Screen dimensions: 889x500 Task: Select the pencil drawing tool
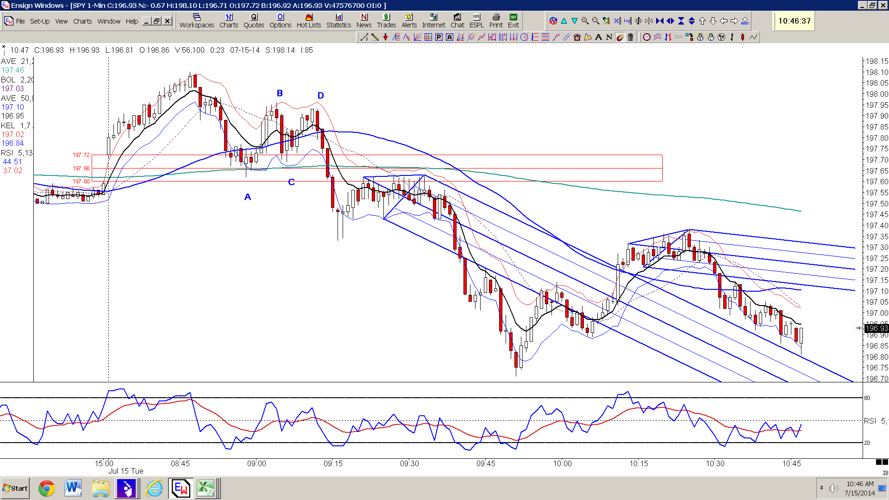(375, 37)
